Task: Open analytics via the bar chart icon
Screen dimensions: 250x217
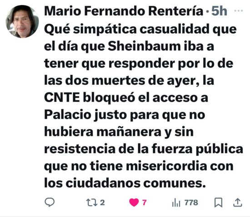Action: [x=176, y=203]
